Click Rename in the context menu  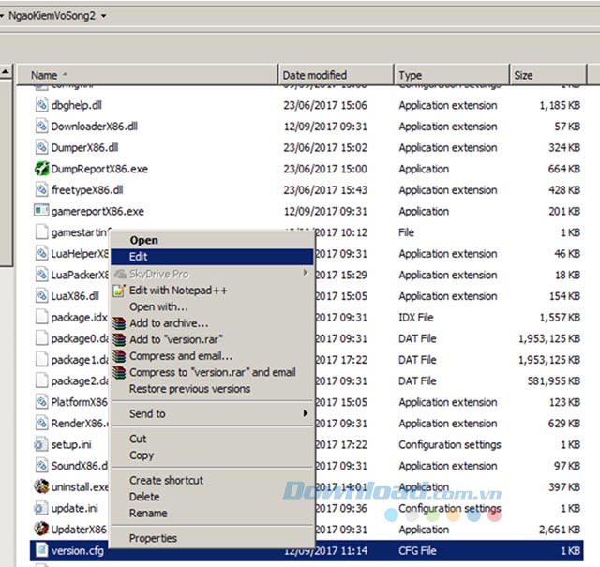148,513
